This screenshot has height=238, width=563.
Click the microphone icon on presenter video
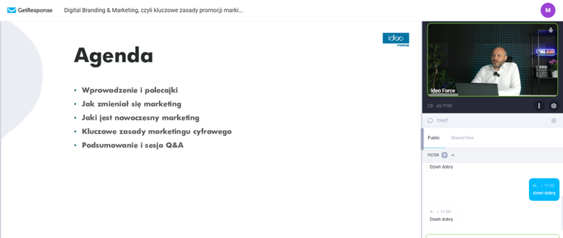point(551,30)
